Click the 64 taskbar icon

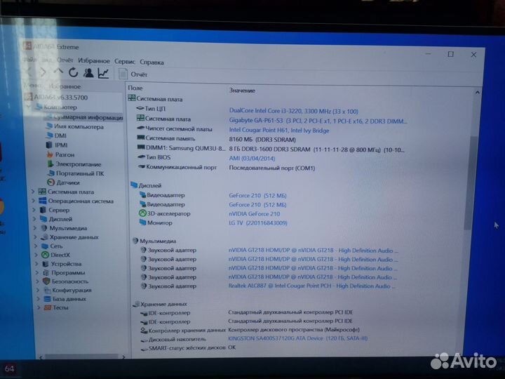coord(9,369)
